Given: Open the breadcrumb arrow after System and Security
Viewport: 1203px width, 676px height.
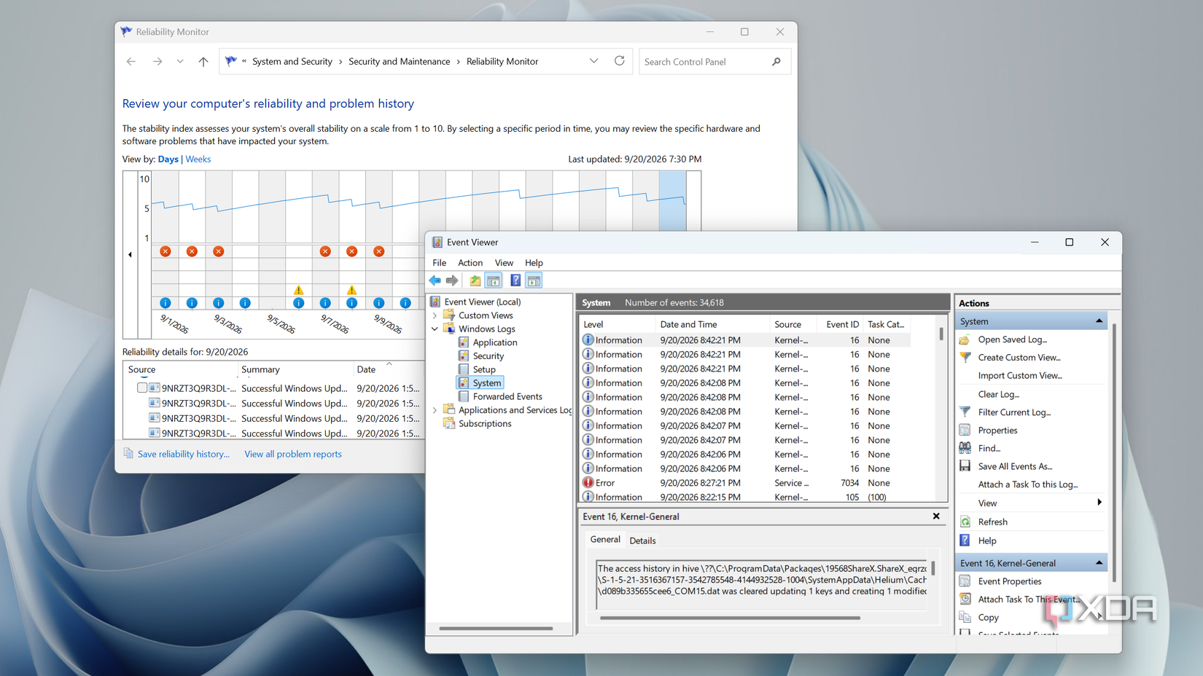Looking at the screenshot, I should pyautogui.click(x=340, y=62).
